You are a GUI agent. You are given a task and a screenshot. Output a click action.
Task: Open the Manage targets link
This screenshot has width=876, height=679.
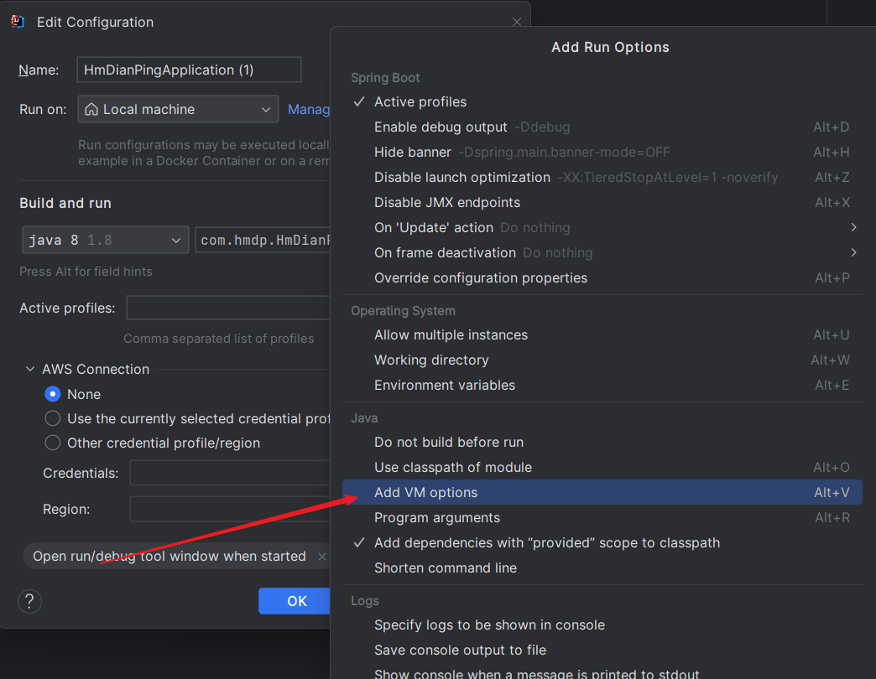(x=309, y=109)
